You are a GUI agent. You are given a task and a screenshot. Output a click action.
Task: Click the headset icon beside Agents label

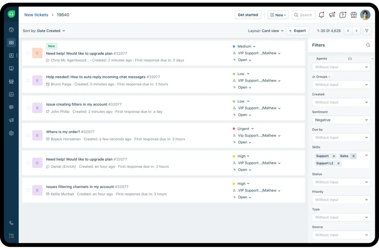[x=350, y=59]
